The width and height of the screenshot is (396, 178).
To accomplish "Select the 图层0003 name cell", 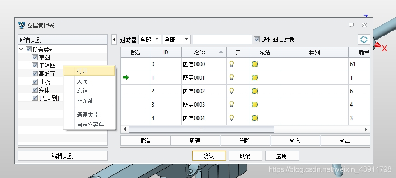I will pyautogui.click(x=204, y=104).
